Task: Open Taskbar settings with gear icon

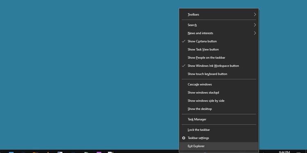Action: (x=219, y=138)
